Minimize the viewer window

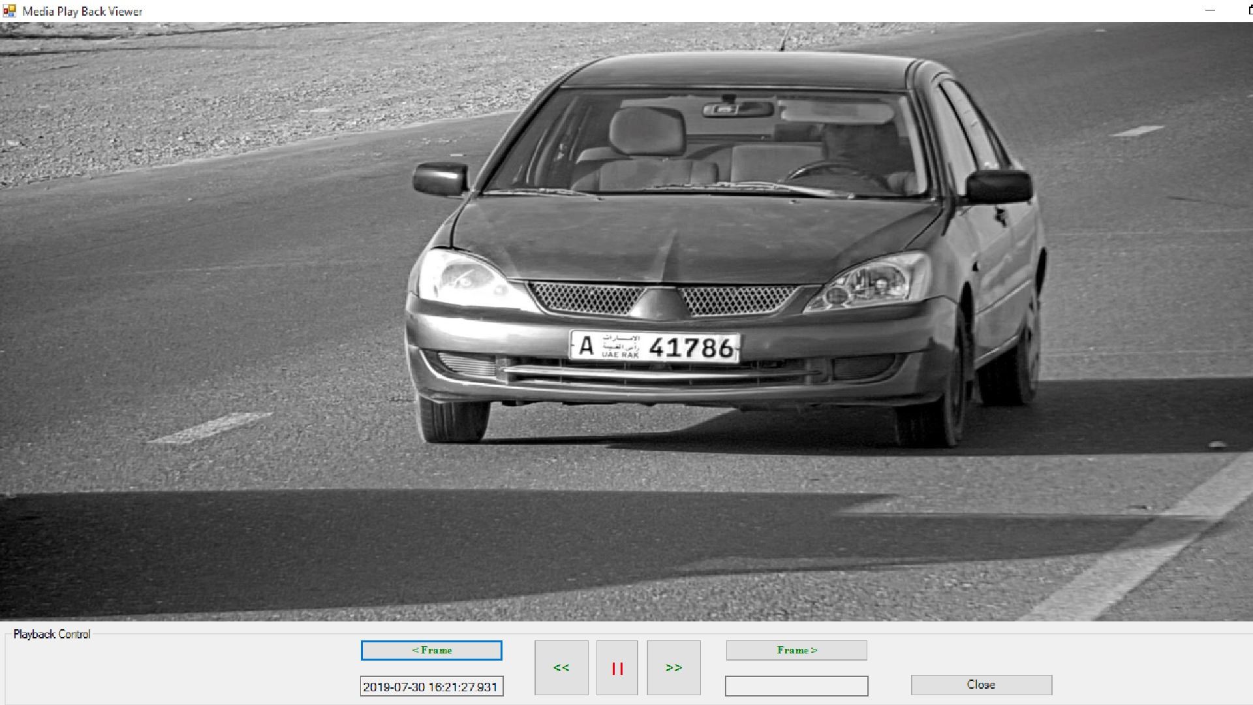pyautogui.click(x=1211, y=10)
